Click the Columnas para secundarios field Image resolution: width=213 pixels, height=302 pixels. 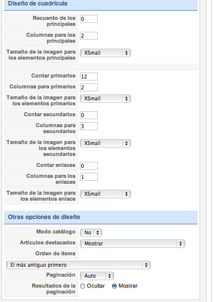pyautogui.click(x=89, y=126)
